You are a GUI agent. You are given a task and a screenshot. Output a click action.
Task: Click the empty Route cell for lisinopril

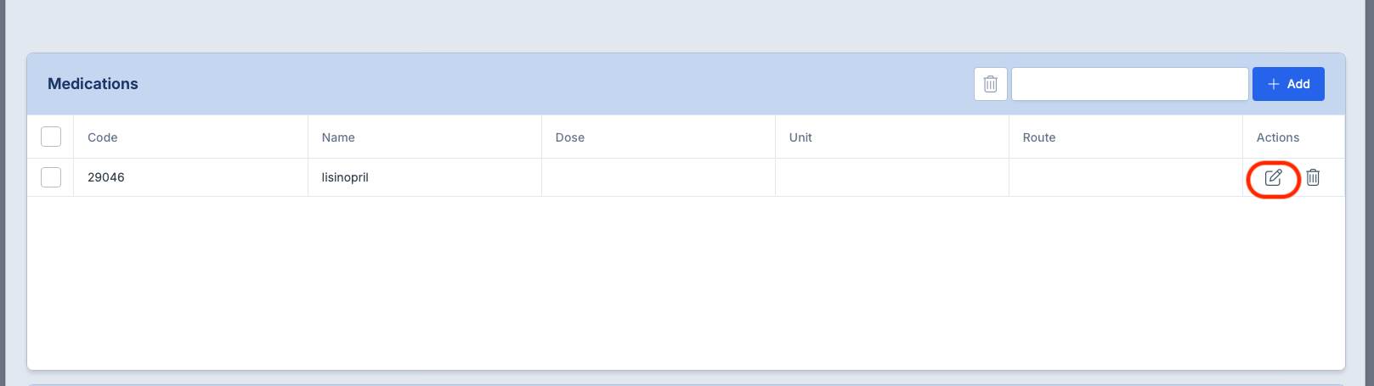coord(1125,177)
